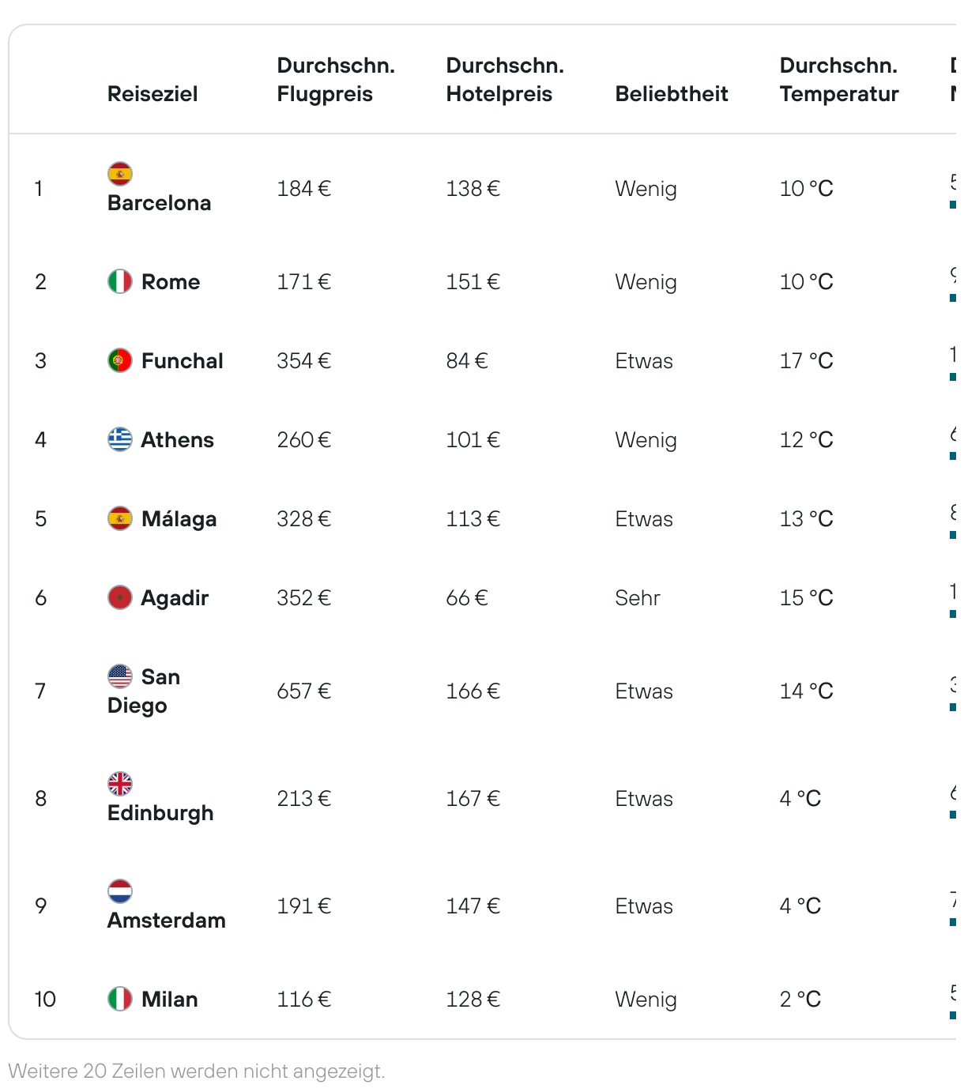Click the Italy flag icon beside Milan

tap(120, 999)
